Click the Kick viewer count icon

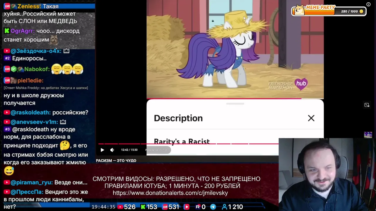pyautogui.click(x=143, y=207)
